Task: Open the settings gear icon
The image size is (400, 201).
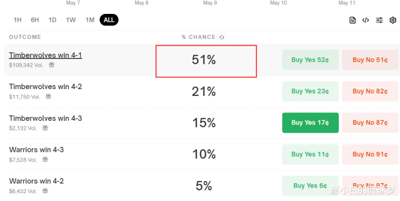Action: [393, 20]
